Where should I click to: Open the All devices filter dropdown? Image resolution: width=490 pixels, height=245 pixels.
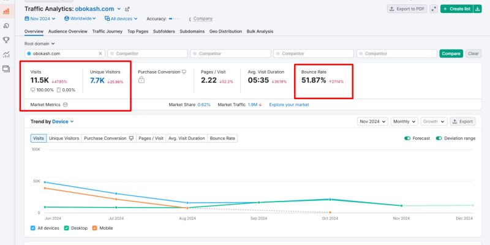(x=121, y=19)
